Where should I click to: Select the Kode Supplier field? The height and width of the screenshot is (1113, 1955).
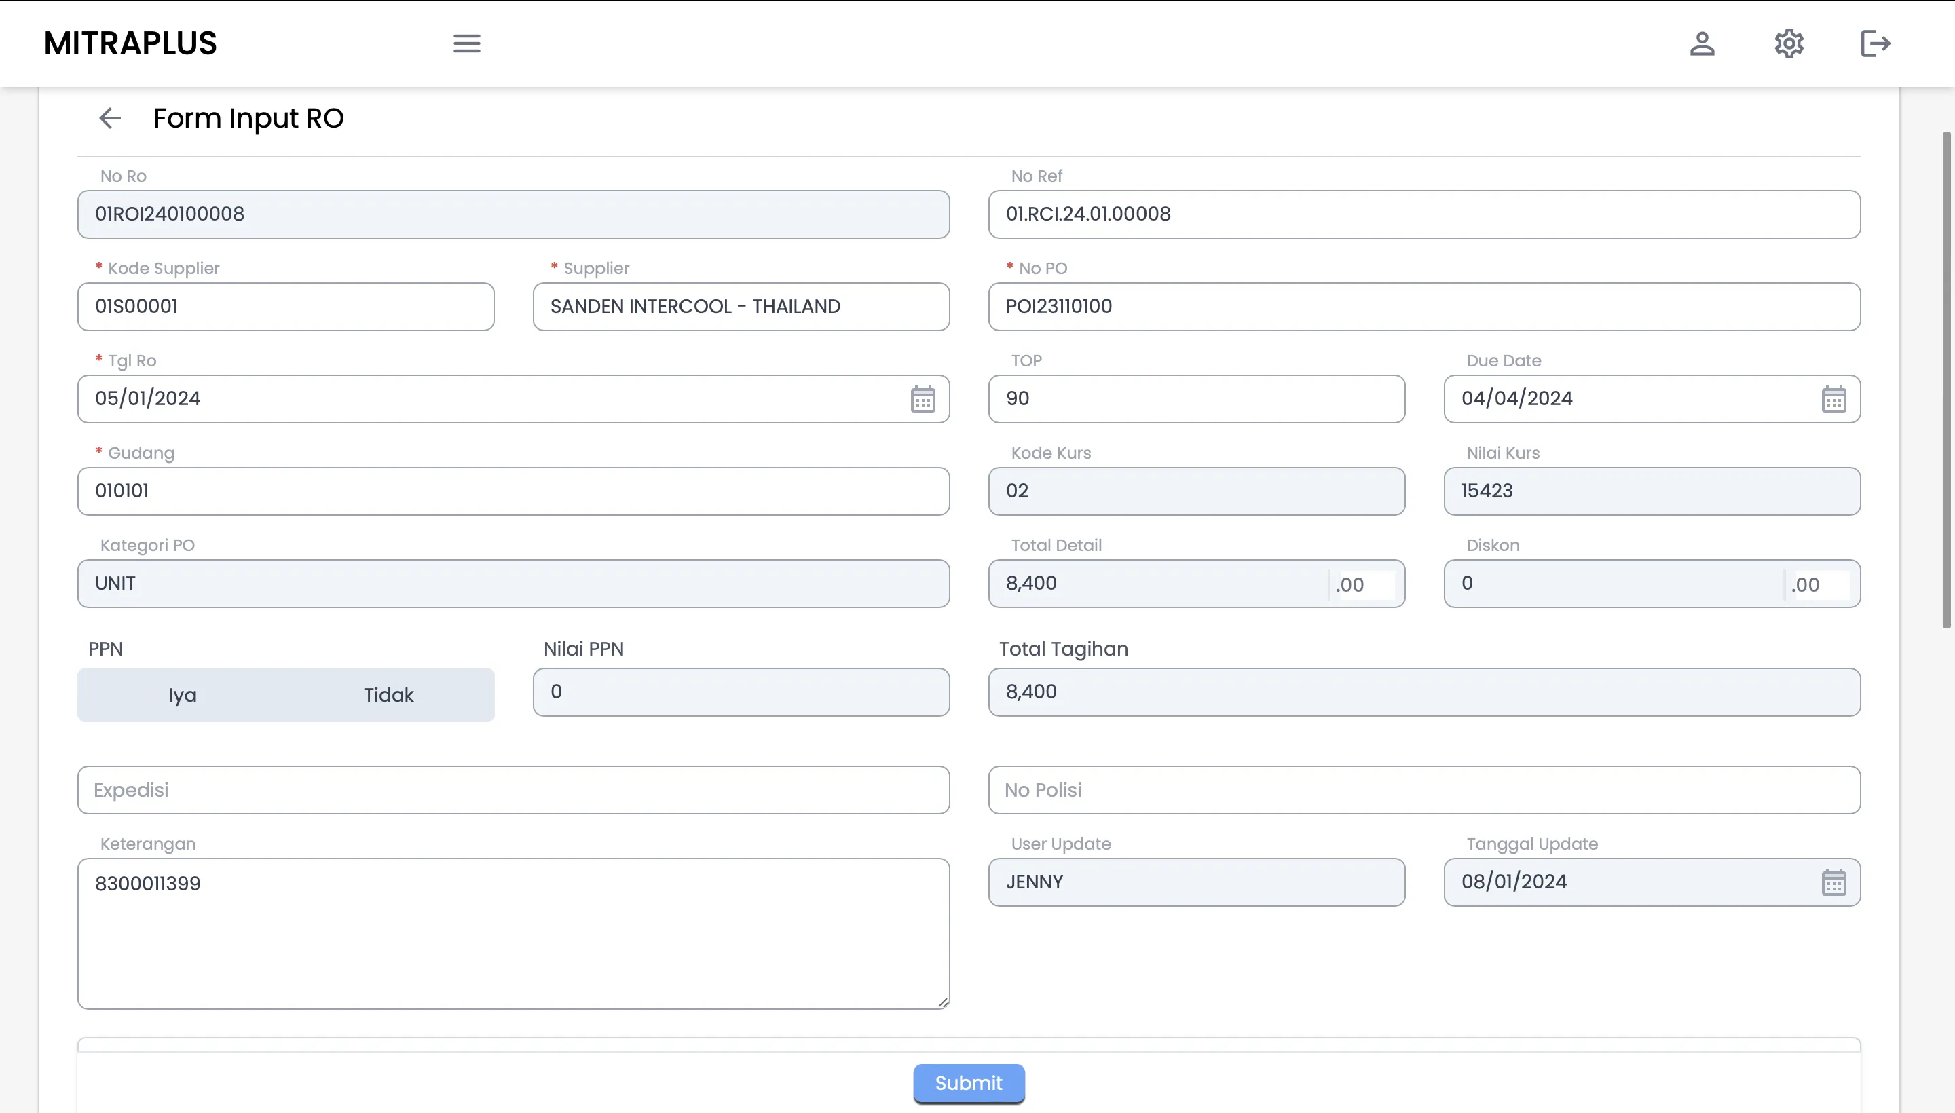pos(286,306)
